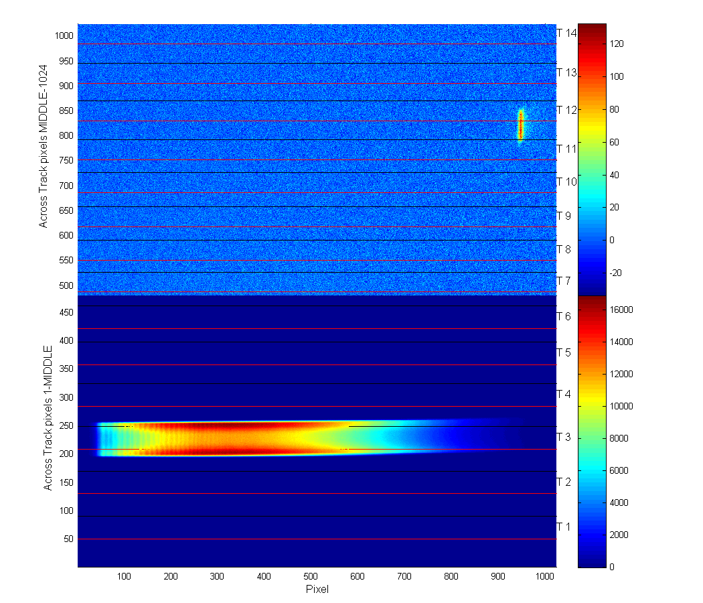Click the 'T 13' track label
Screen dimensions: 703x603
point(566,72)
